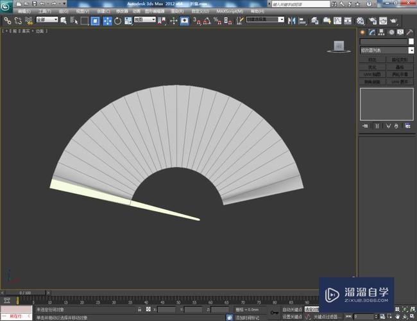Toggle Angle Snap
Screen dimensions: 417x321
click(207, 21)
